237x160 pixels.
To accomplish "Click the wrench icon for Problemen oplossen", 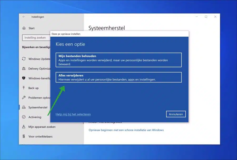I will click(x=24, y=98).
